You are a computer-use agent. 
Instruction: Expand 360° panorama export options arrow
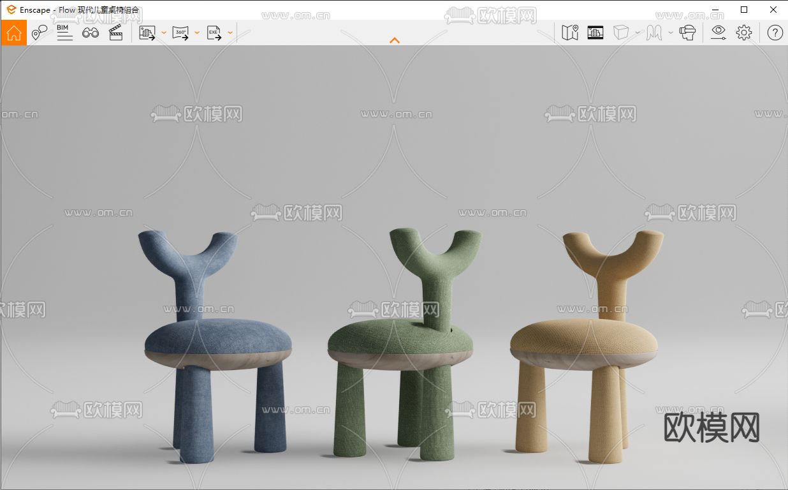pos(197,33)
